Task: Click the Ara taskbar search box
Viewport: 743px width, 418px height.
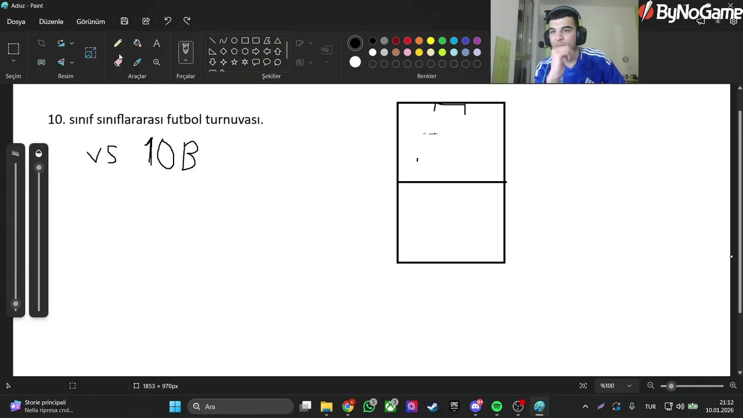Action: (241, 406)
